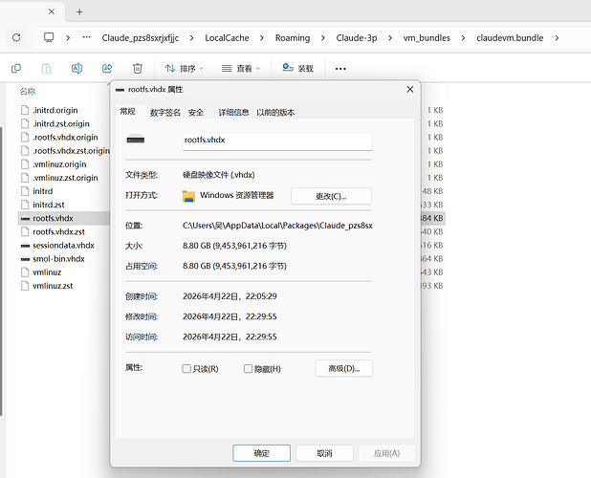Expand chevron after Roaming breadcrumb

pyautogui.click(x=323, y=38)
